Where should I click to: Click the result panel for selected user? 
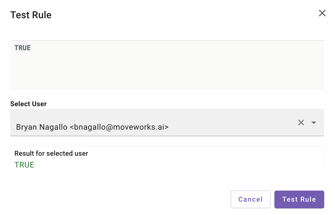pos(167,160)
